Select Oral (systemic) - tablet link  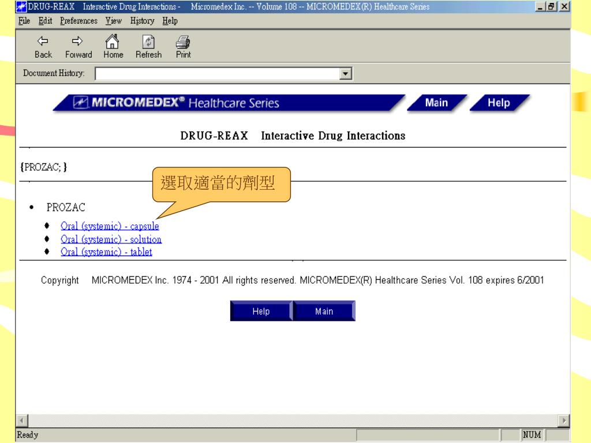[x=106, y=251]
